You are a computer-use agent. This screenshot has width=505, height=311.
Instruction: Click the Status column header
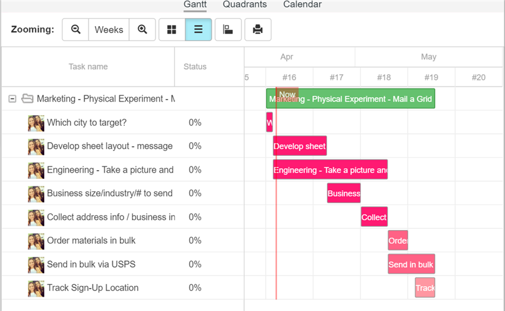(195, 67)
